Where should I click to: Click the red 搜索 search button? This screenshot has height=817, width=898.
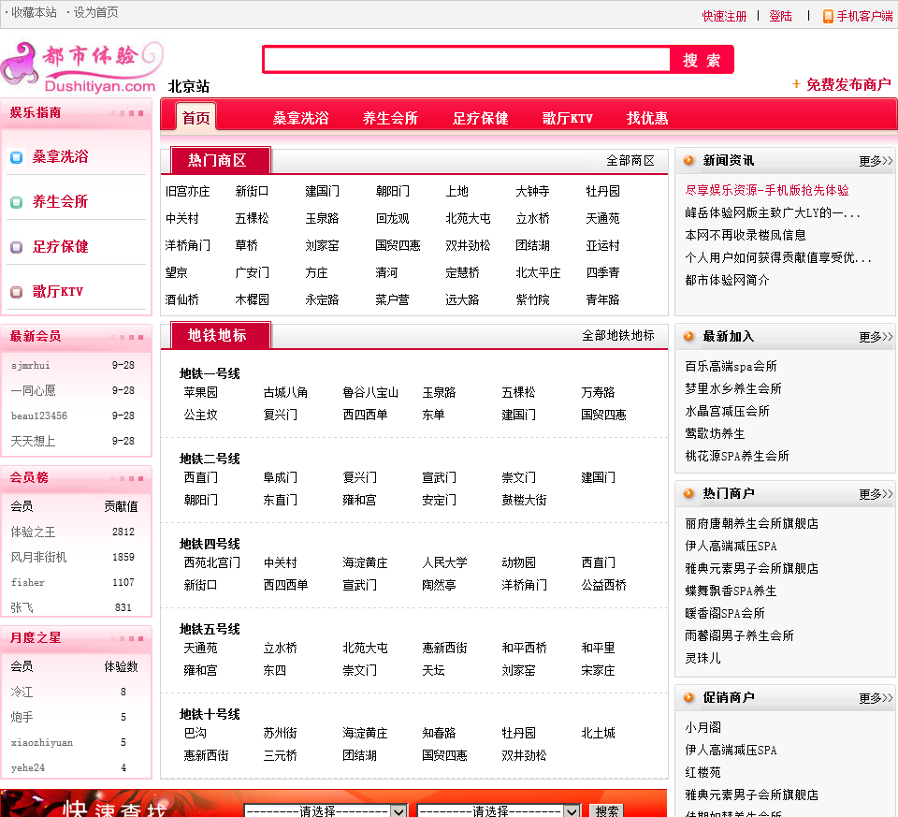(702, 60)
